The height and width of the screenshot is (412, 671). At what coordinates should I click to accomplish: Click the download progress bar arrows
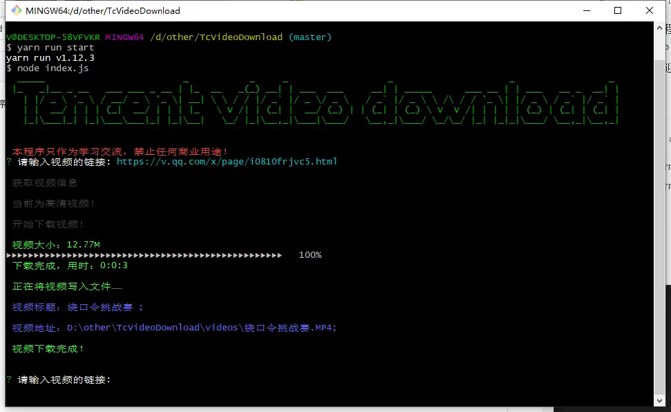tap(144, 255)
